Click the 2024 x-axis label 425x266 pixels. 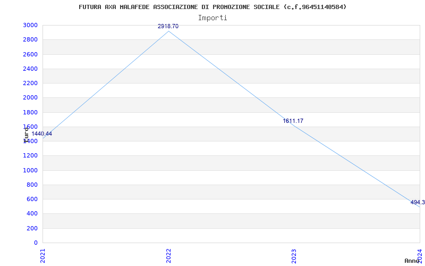420,256
